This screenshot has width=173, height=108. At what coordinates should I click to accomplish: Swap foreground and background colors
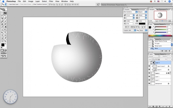coord(5,44)
